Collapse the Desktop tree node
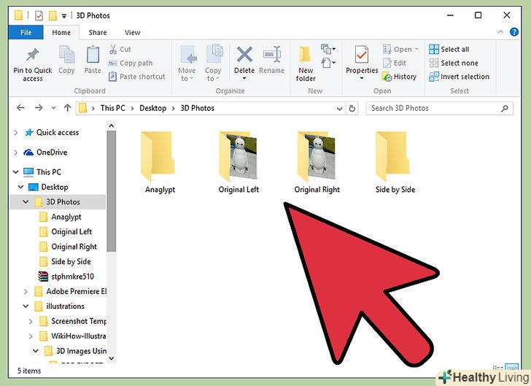The height and width of the screenshot is (386, 531). (x=20, y=187)
